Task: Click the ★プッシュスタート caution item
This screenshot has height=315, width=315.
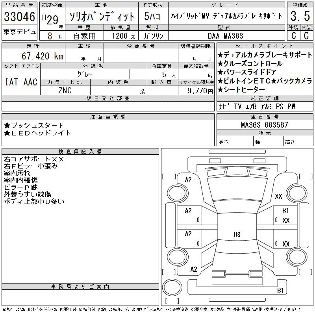Action: coord(34,126)
